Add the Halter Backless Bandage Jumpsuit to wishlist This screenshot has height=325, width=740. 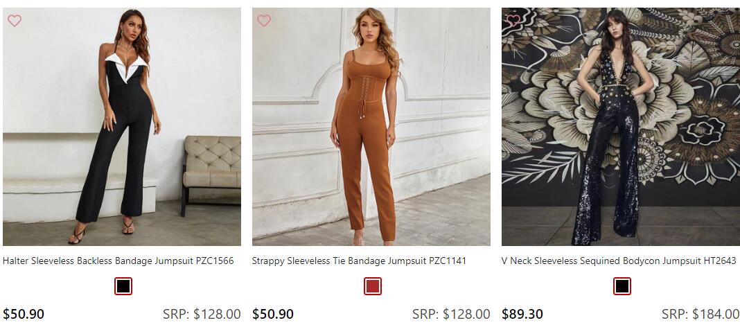[x=15, y=21]
